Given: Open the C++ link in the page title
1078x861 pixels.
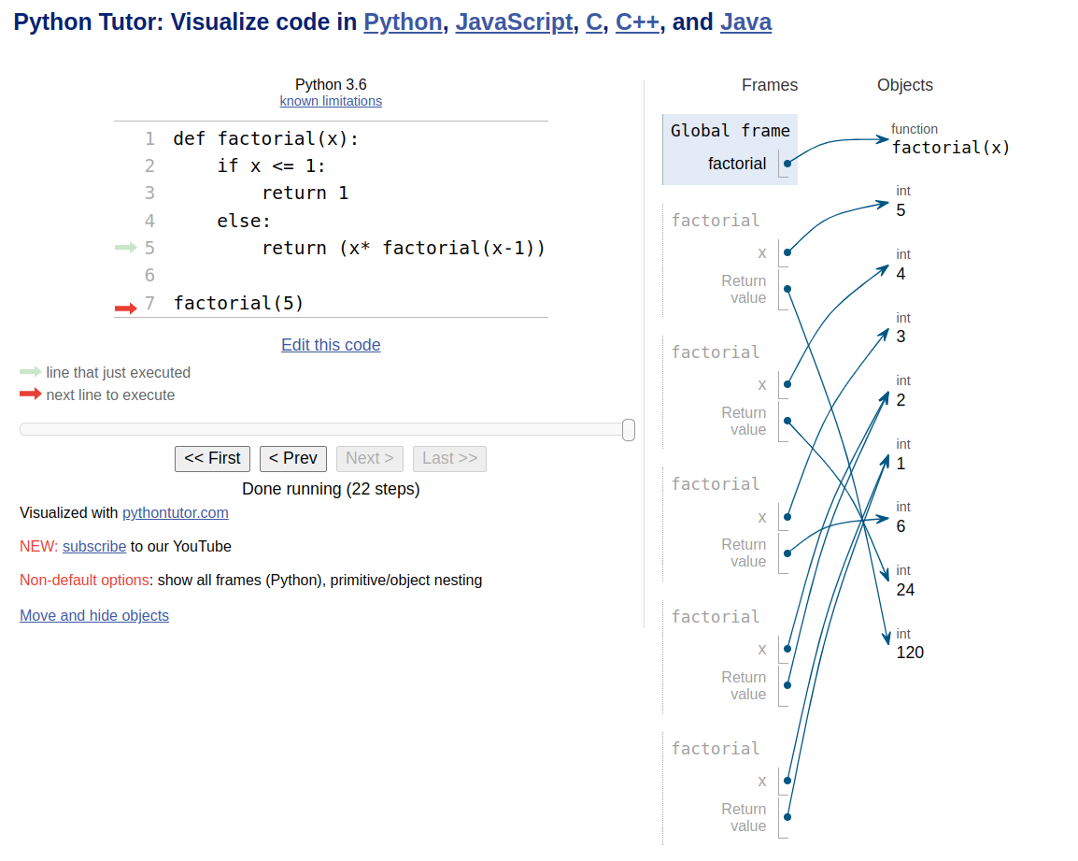Looking at the screenshot, I should pos(637,22).
